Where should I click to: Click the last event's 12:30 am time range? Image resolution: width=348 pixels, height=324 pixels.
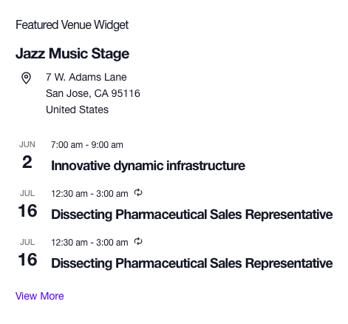(89, 243)
